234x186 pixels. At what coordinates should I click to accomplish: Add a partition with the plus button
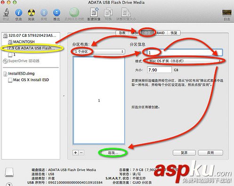tap(75, 152)
